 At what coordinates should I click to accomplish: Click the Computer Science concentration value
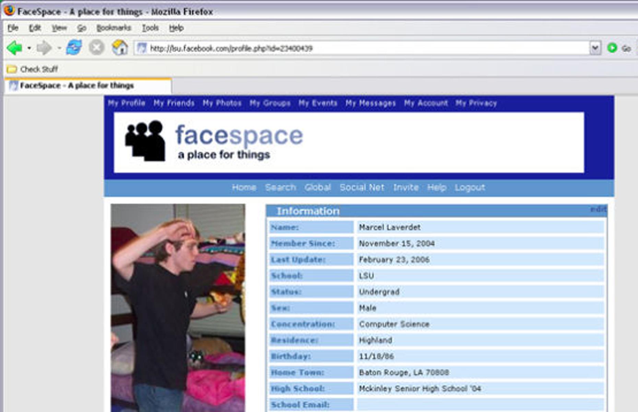point(394,324)
